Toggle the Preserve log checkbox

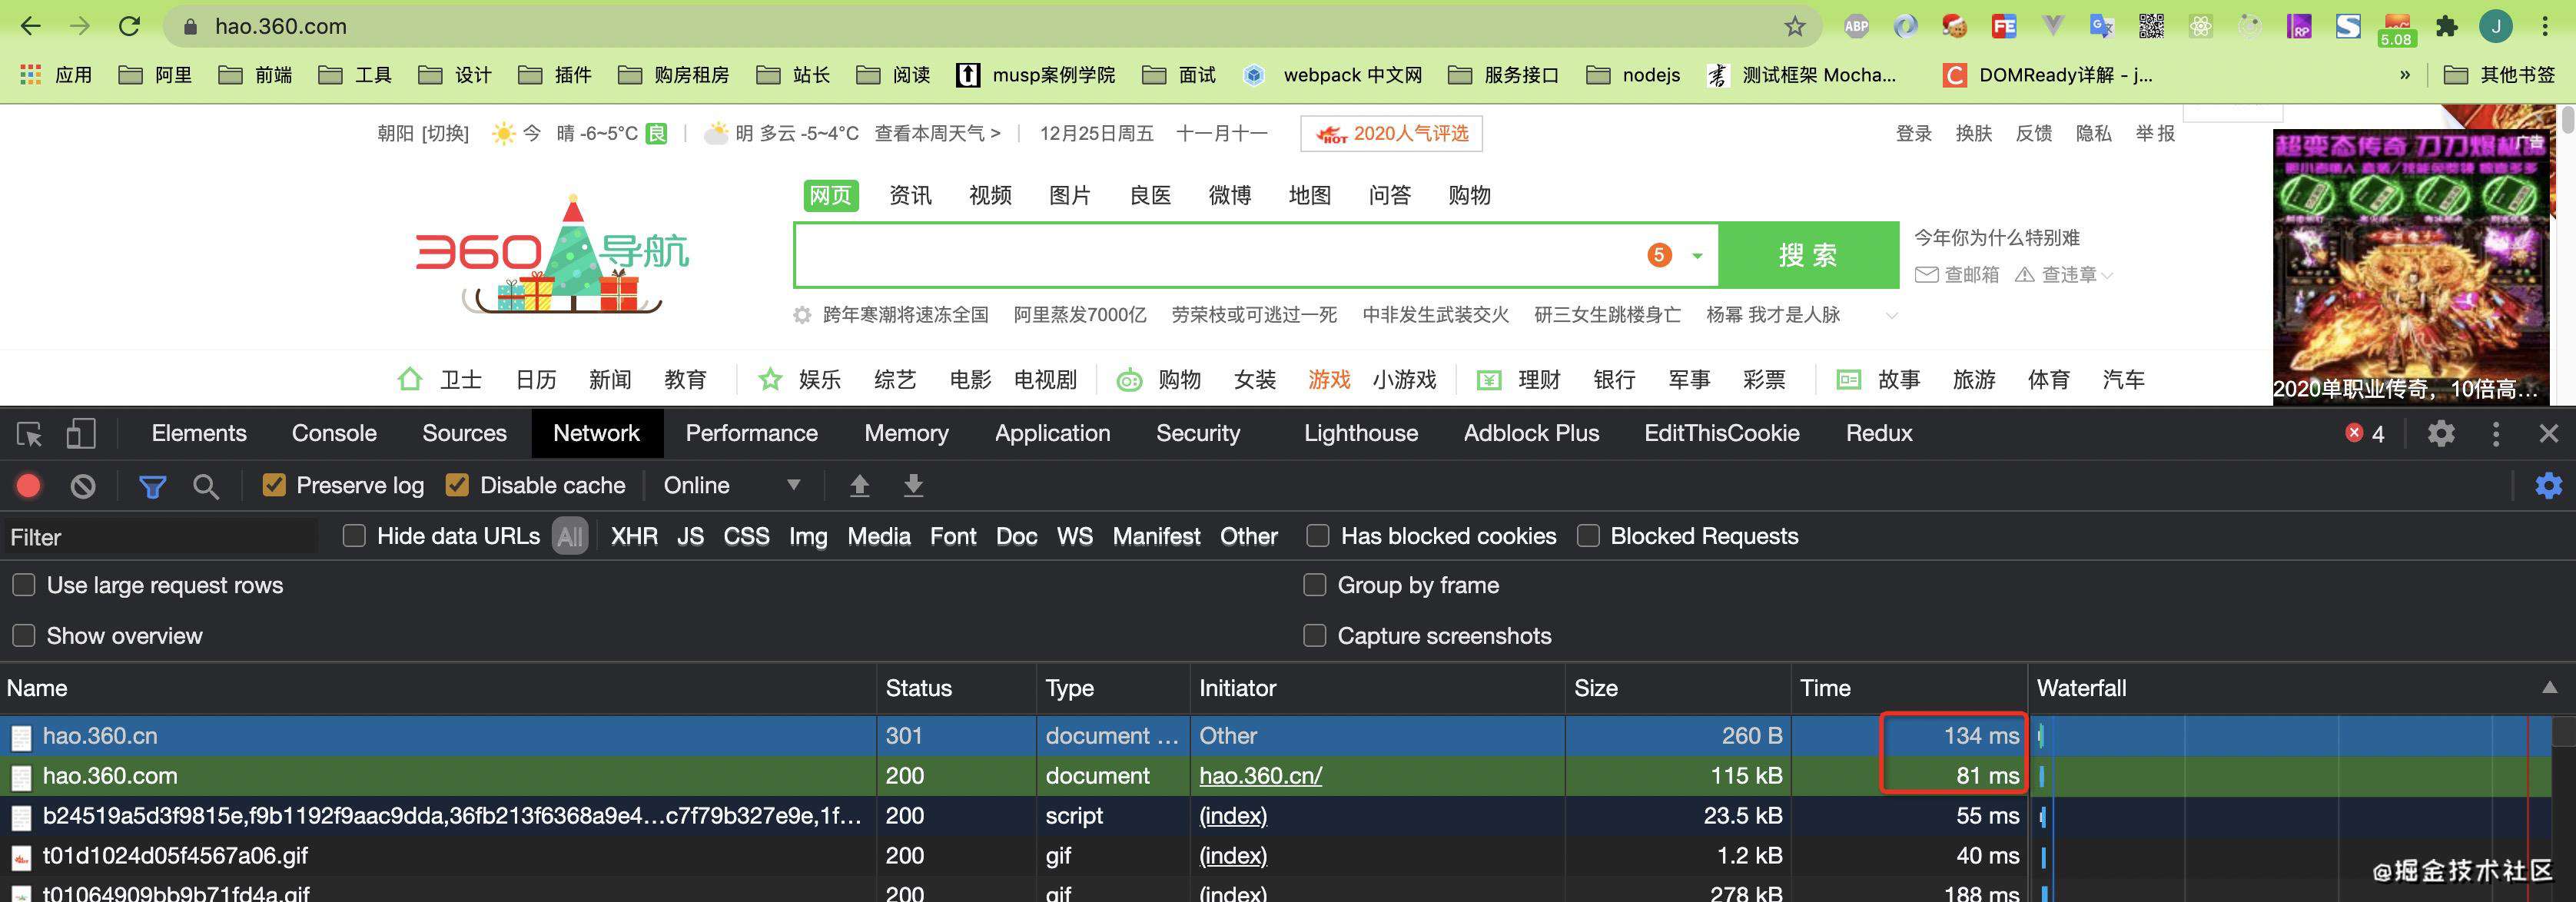[x=273, y=485]
